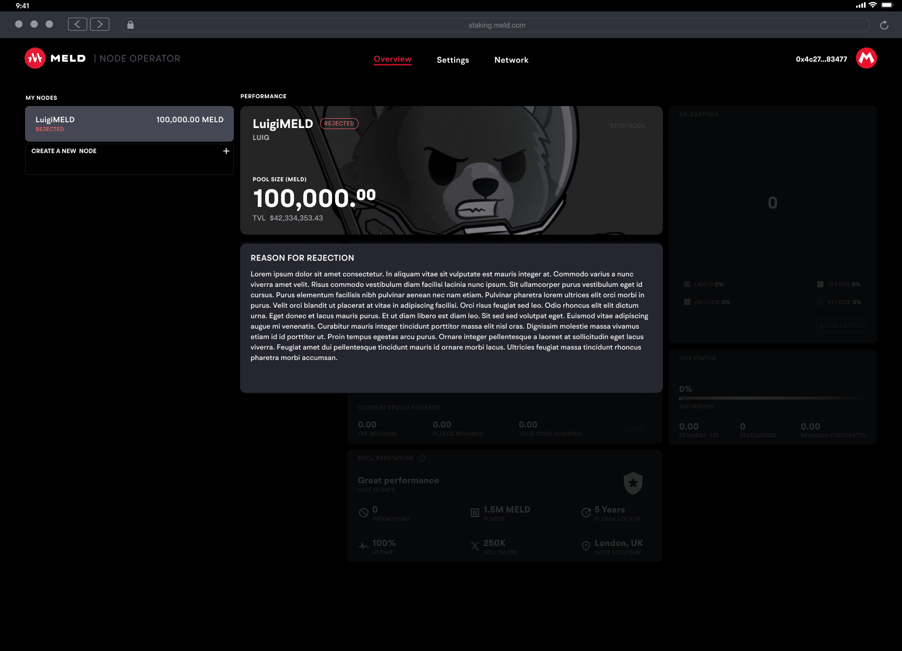Select the LuigiMELD node in My Nodes
This screenshot has width=902, height=651.
tap(129, 124)
